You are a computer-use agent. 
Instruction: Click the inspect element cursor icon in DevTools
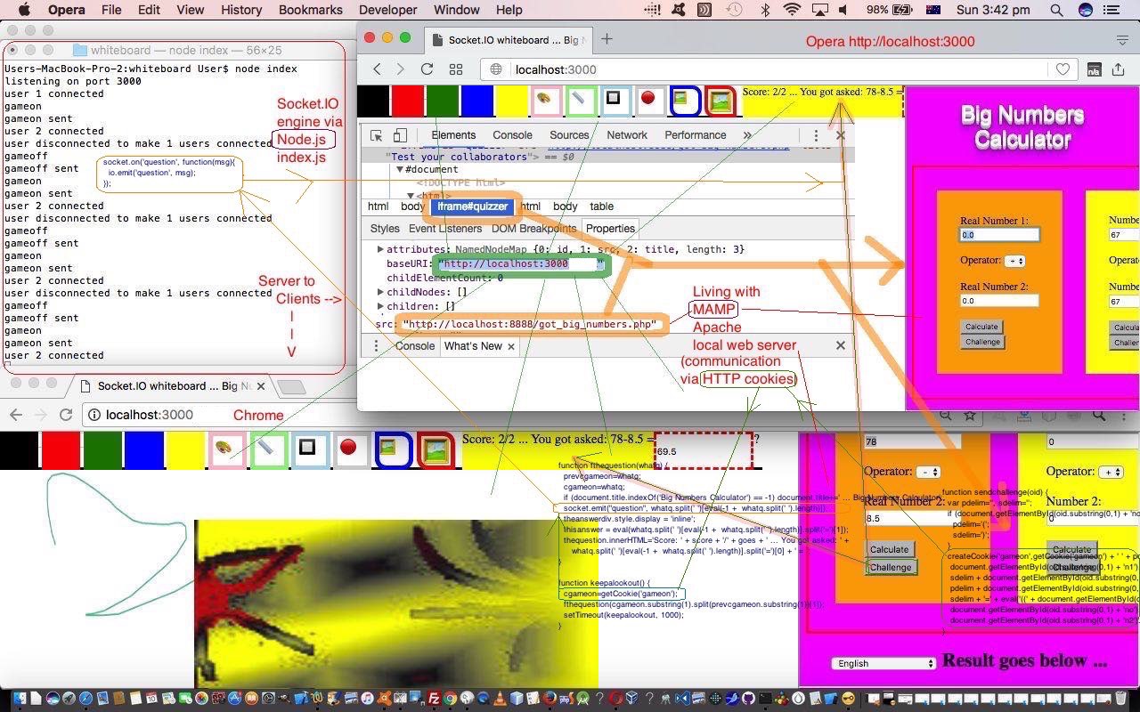[x=379, y=135]
